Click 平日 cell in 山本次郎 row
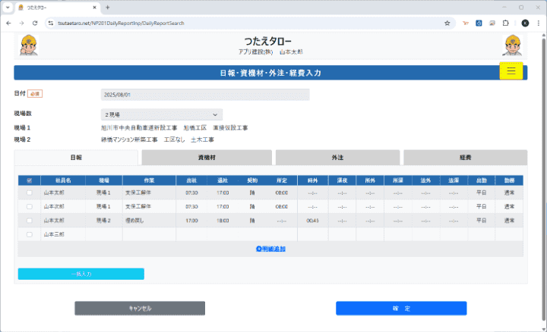This screenshot has width=547, height=332. [x=482, y=206]
